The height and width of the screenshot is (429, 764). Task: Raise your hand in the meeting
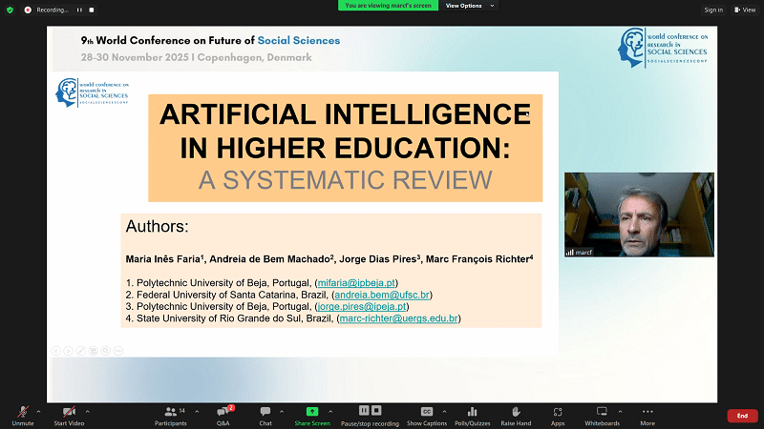click(516, 416)
